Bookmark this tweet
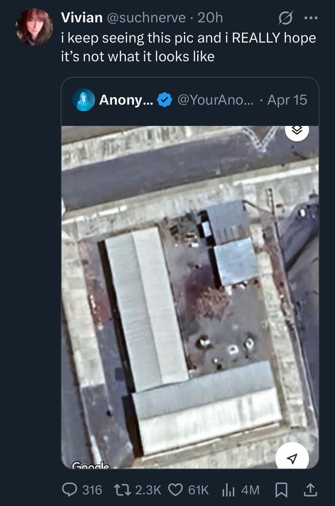The height and width of the screenshot is (506, 335). (281, 489)
